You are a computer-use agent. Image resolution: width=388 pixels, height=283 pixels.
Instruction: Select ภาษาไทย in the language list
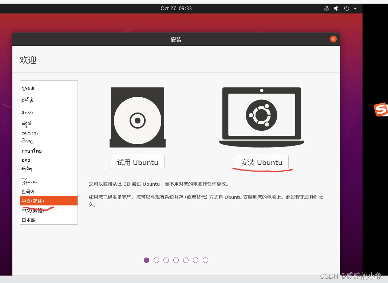point(31,151)
